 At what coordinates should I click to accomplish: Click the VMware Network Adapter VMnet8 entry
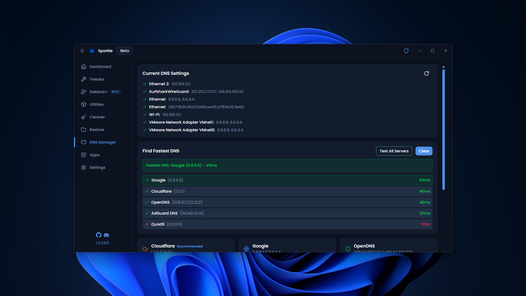pos(193,130)
